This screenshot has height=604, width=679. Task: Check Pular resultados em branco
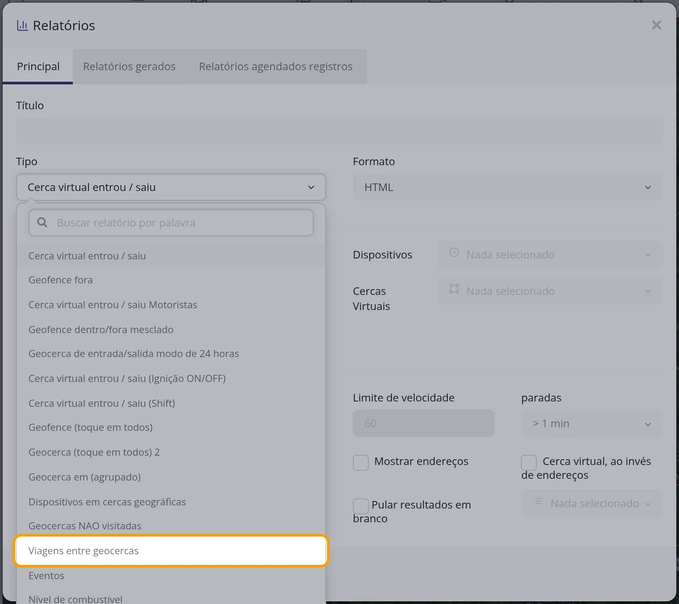pyautogui.click(x=361, y=506)
